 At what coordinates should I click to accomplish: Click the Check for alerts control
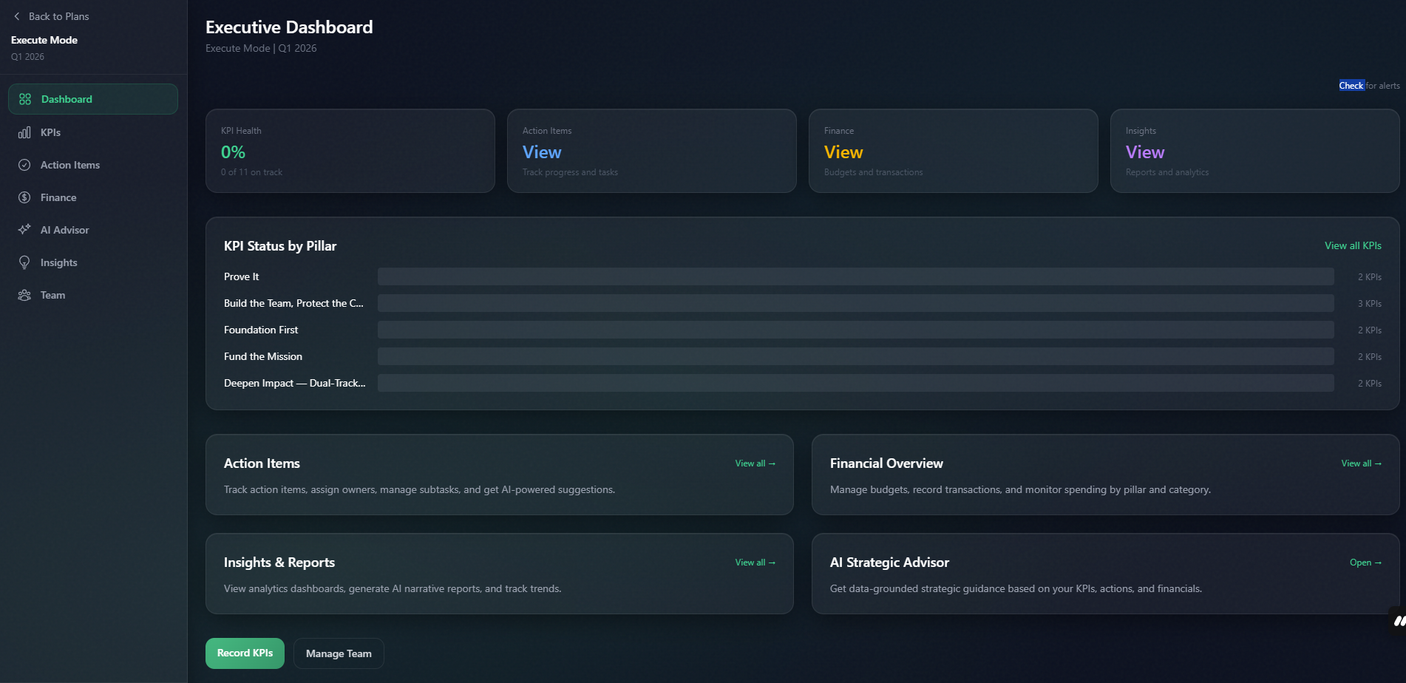1368,85
